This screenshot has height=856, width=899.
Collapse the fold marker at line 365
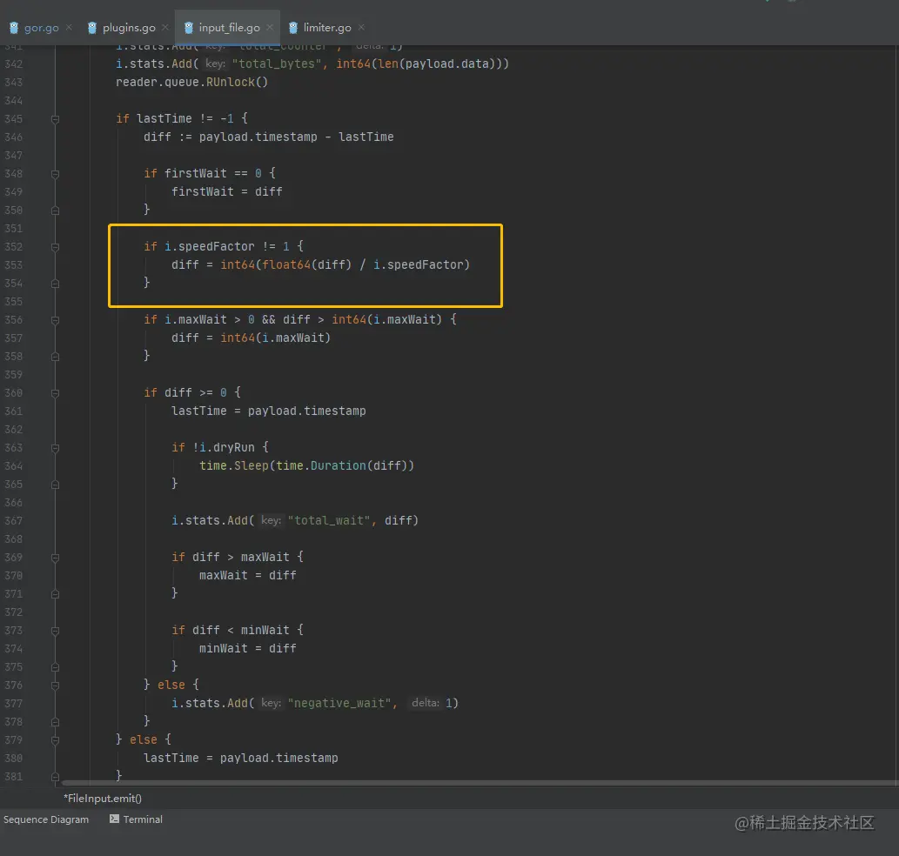pos(55,485)
